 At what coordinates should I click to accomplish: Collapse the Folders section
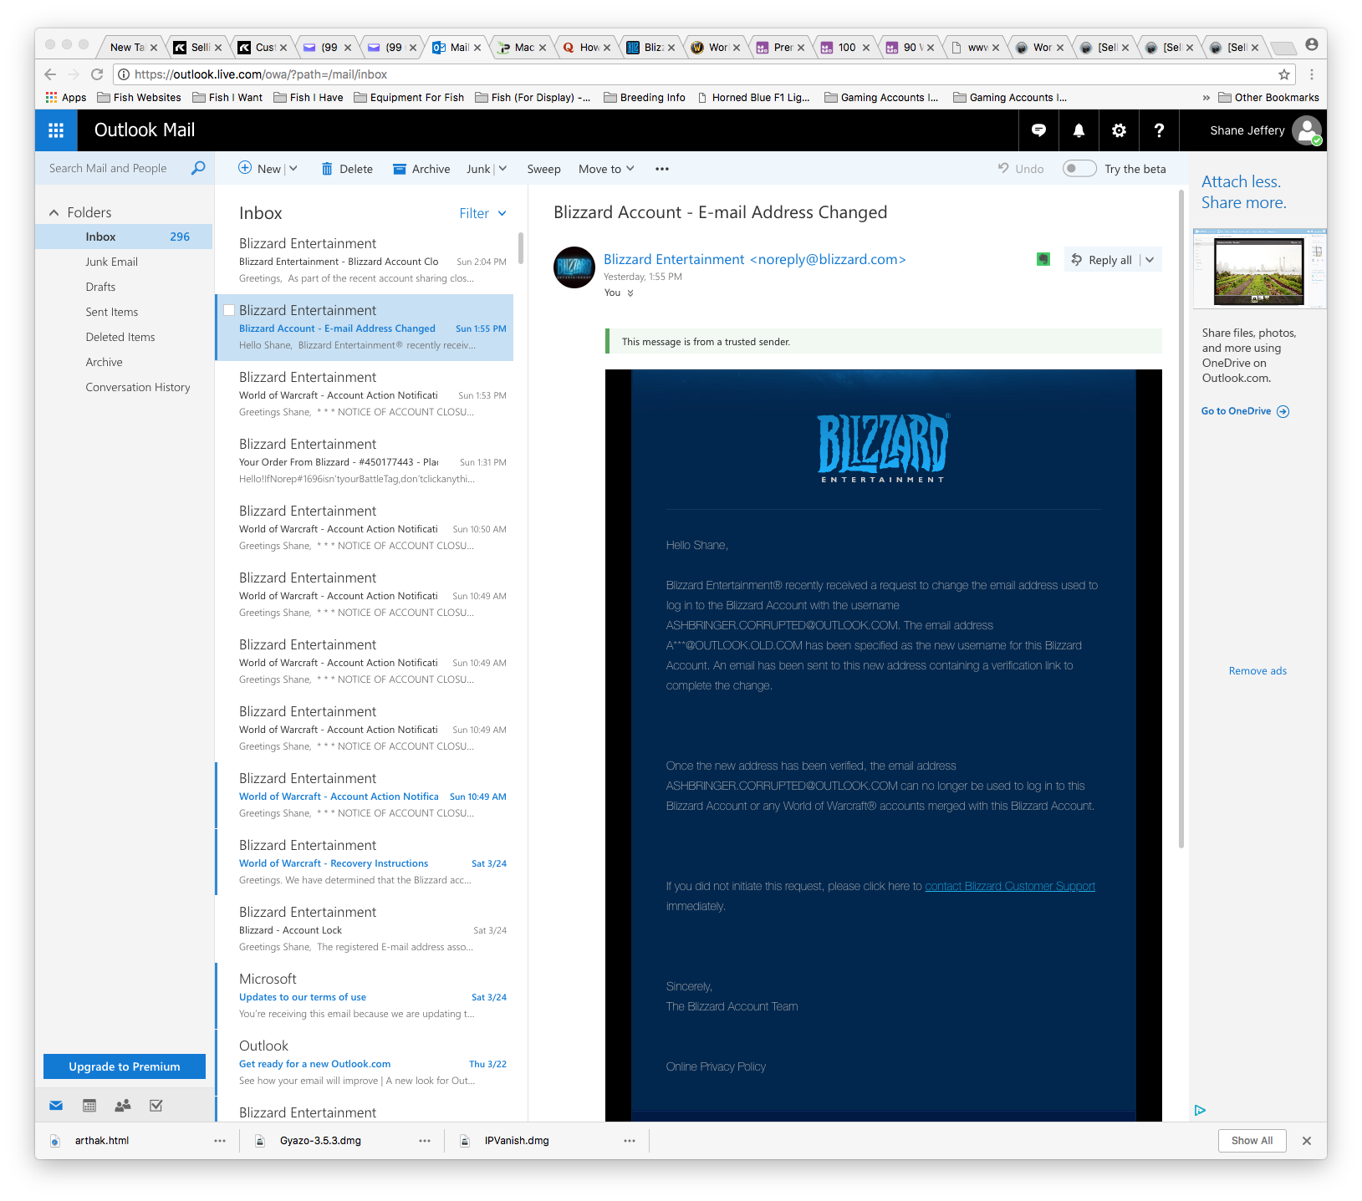[x=54, y=212]
